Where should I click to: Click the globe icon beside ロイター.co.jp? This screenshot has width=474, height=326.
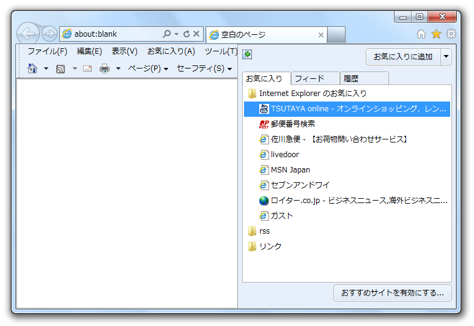[x=264, y=201]
